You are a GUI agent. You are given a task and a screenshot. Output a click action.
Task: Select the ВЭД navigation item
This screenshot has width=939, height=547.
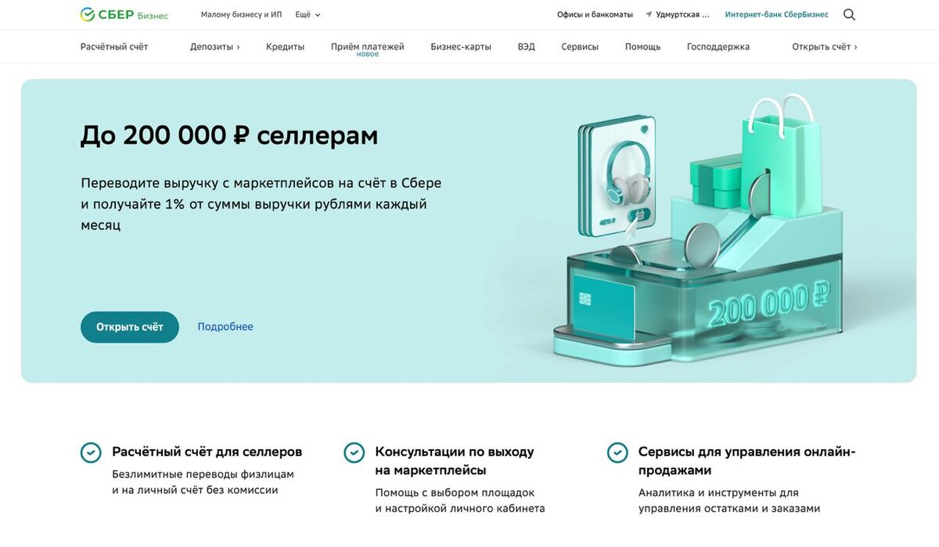(x=527, y=47)
